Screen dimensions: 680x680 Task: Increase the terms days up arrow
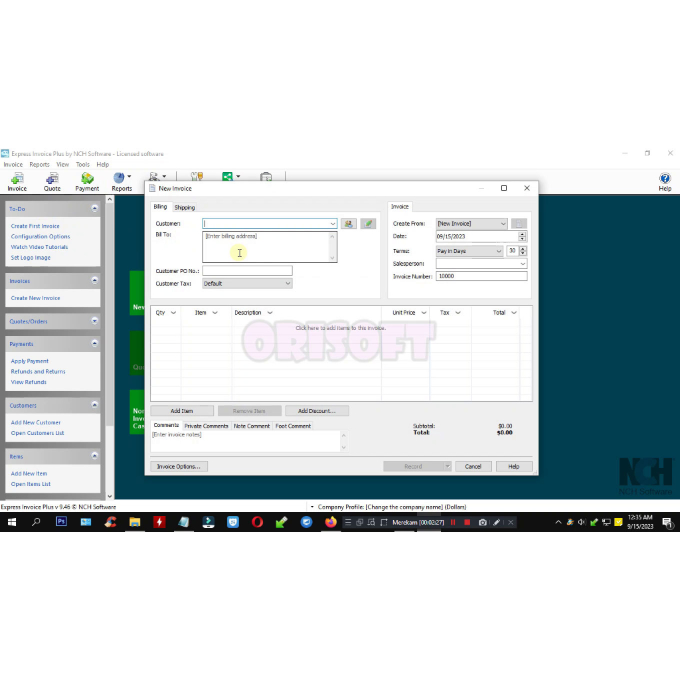tap(523, 249)
